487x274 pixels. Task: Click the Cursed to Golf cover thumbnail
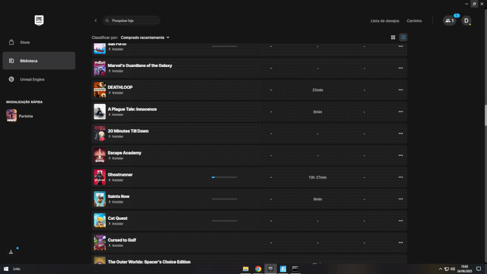100,242
